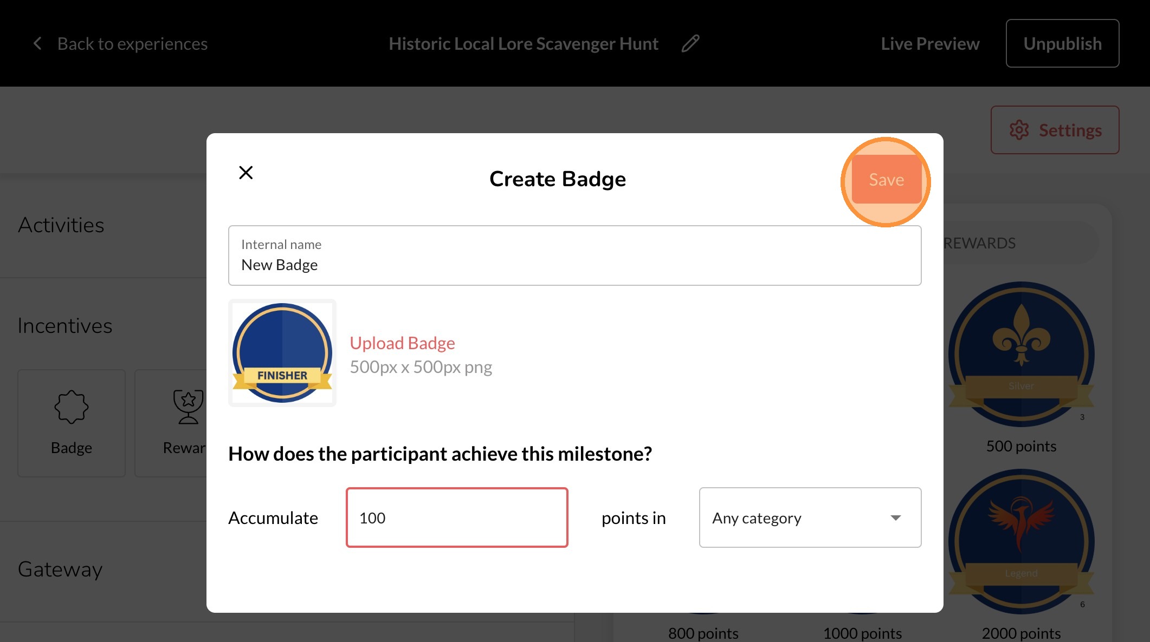
Task: Open the Settings button
Action: tap(1055, 130)
